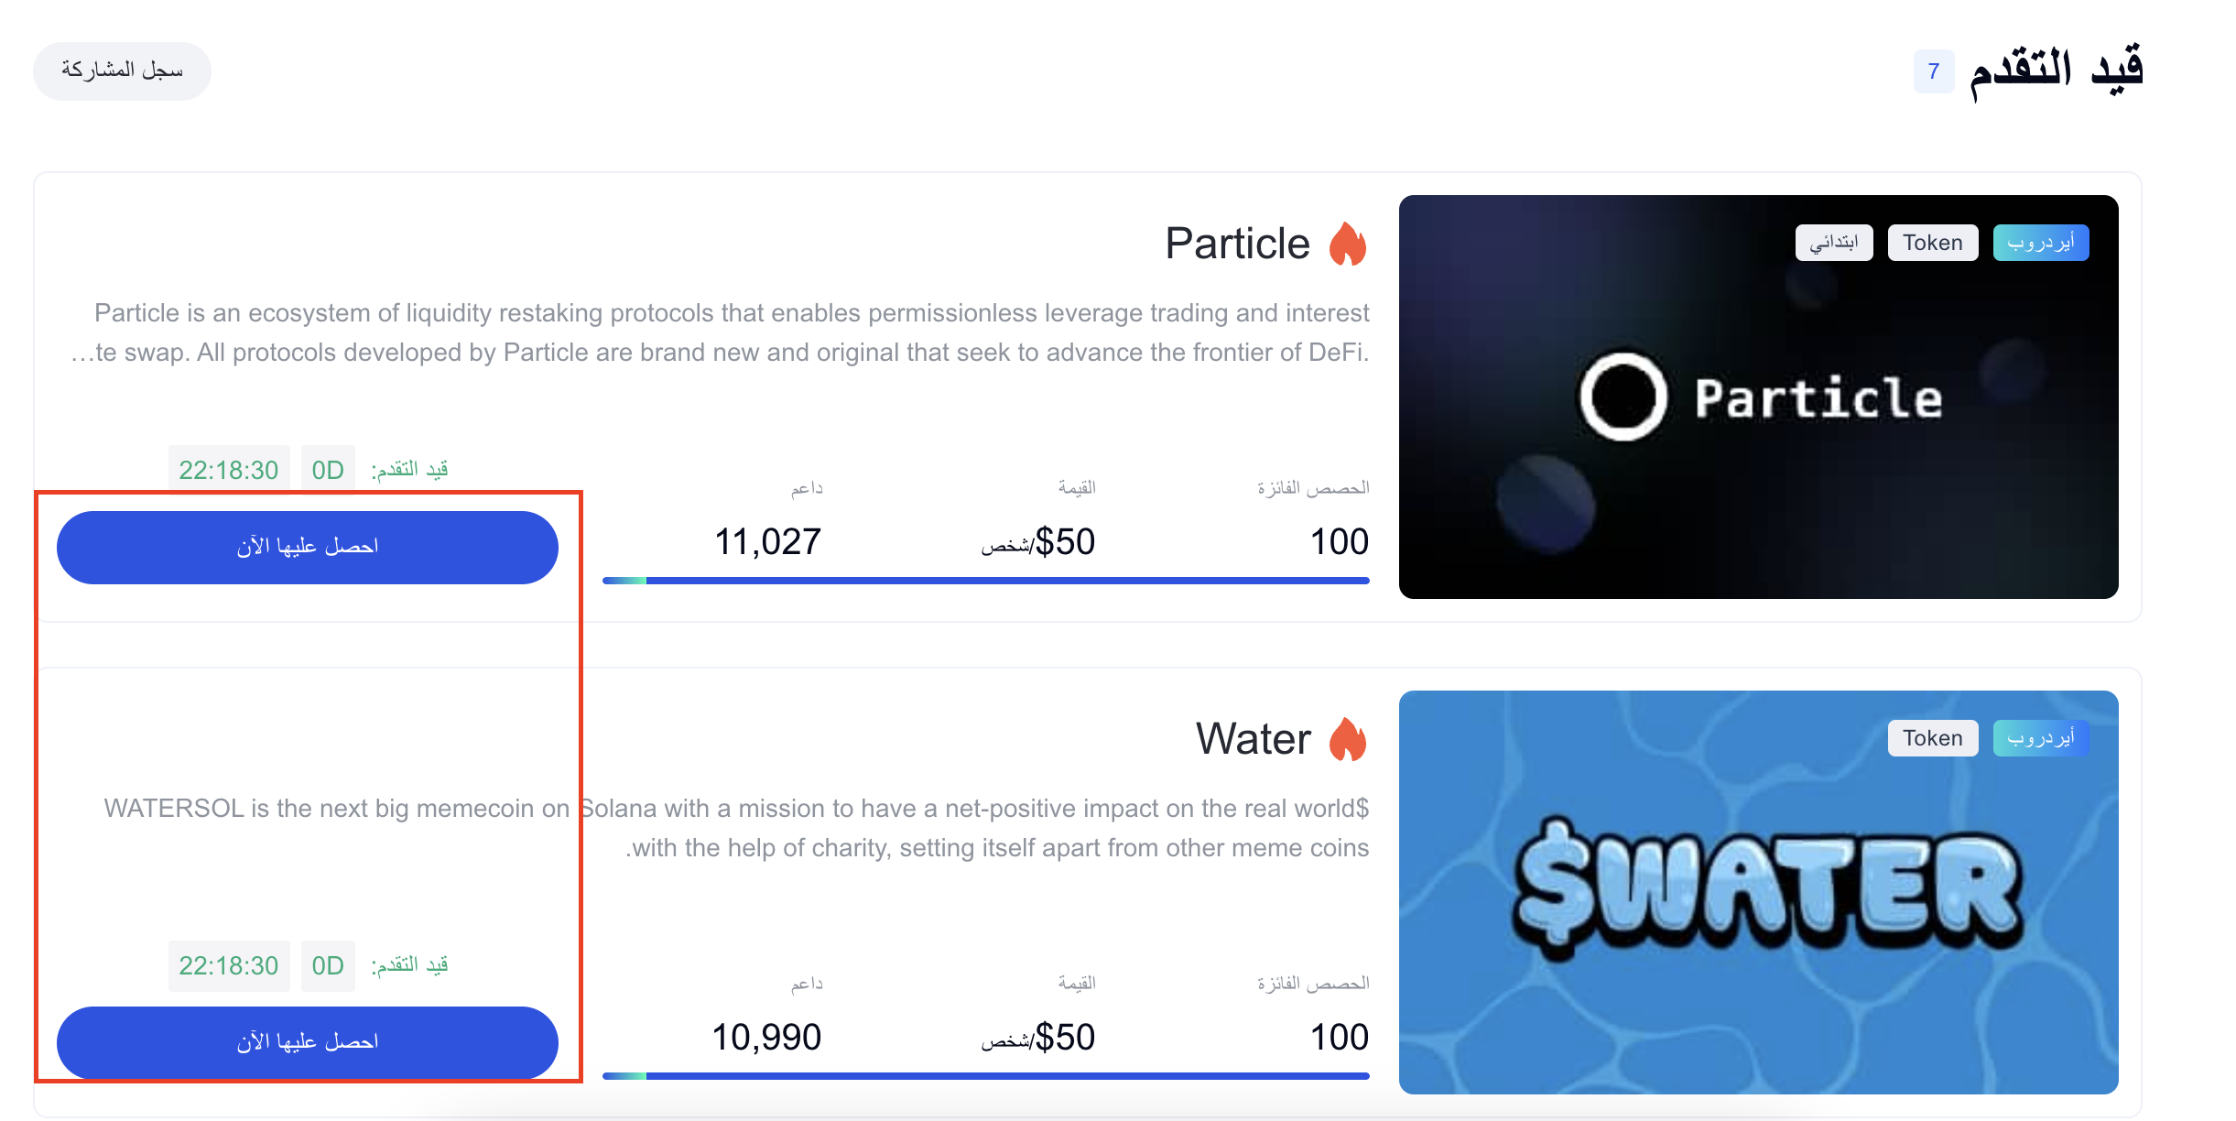The width and height of the screenshot is (2236, 1121).
Task: Select the Token tag on Particle banner
Action: (1932, 243)
